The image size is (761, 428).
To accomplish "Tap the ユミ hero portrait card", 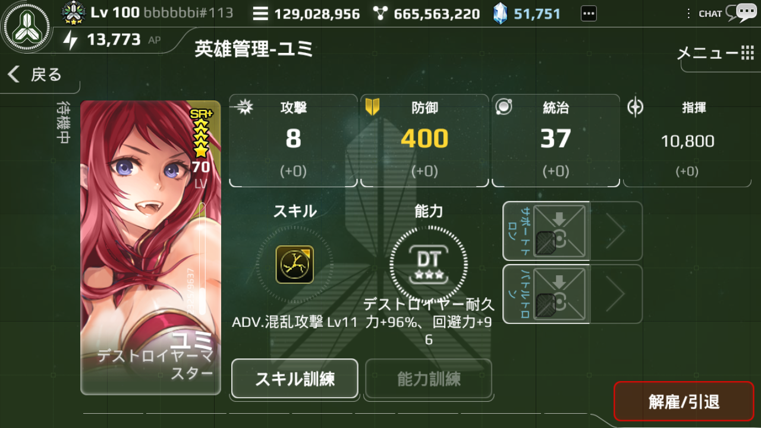I will 151,247.
